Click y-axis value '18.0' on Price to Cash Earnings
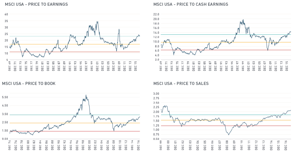This screenshot has width=293, height=153. (156, 24)
